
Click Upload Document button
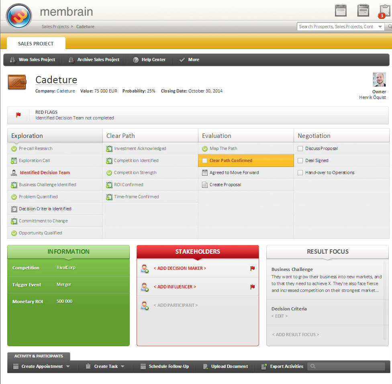pyautogui.click(x=225, y=366)
